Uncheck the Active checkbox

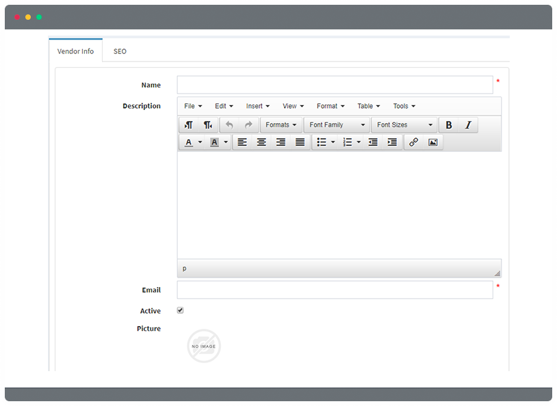[181, 310]
